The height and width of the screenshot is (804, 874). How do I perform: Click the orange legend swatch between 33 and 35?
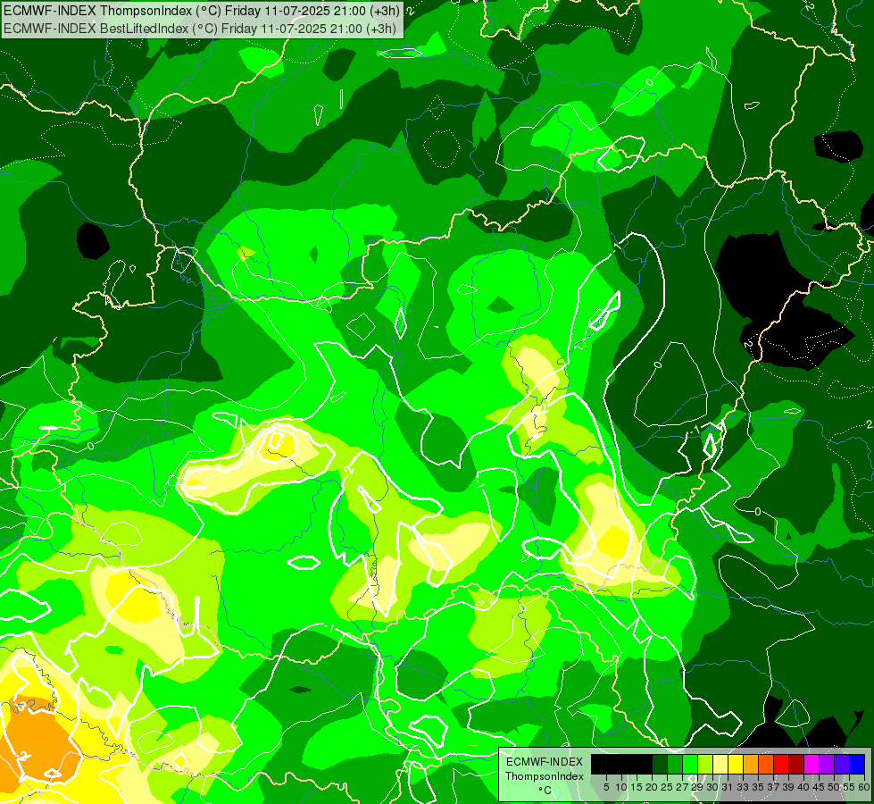tap(751, 764)
